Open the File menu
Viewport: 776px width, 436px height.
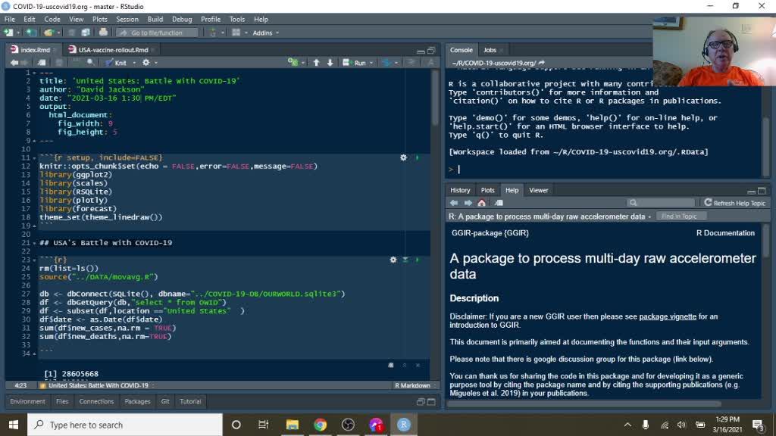(9, 19)
